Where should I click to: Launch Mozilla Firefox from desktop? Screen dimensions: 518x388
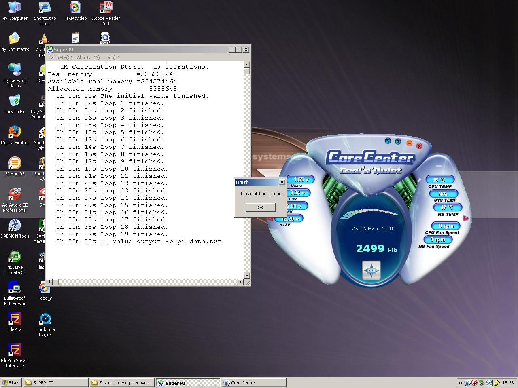pos(15,135)
